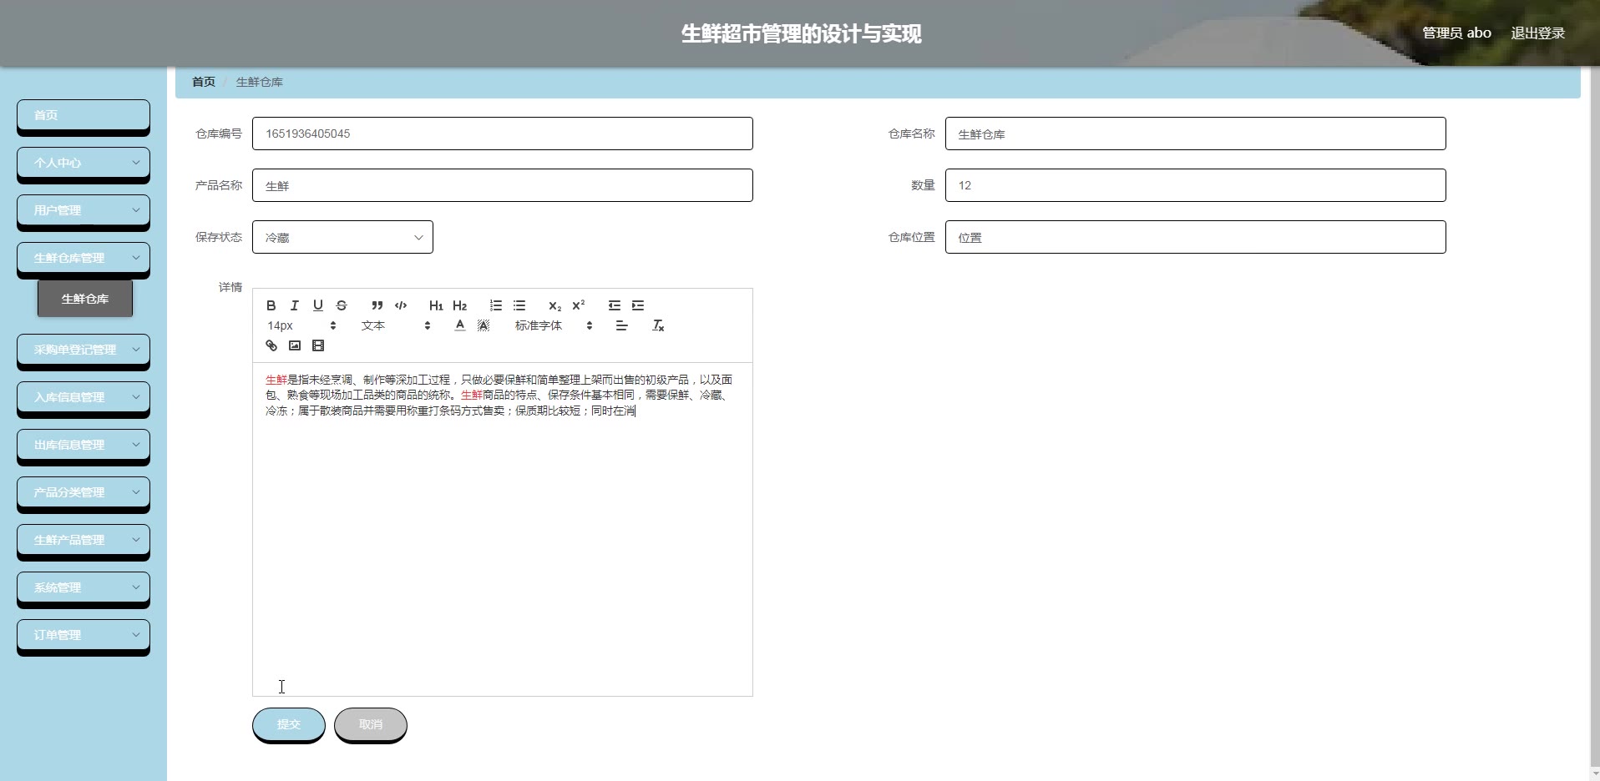
Task: Insert an image into the editor
Action: pos(295,345)
